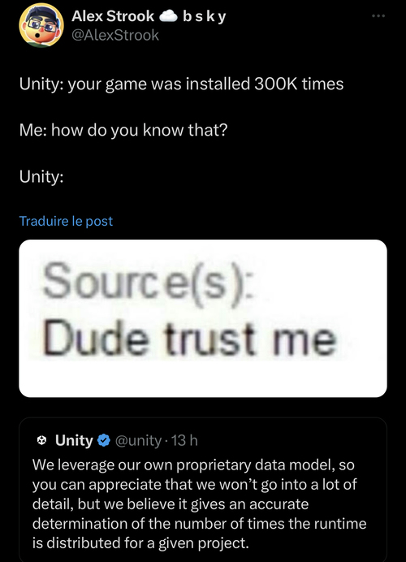This screenshot has width=406, height=562.
Task: Click the 'bsky' text after the name
Action: [x=205, y=16]
